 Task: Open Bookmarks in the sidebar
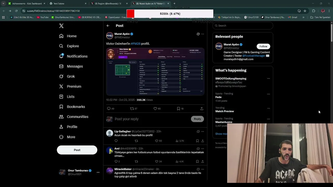click(x=72, y=107)
